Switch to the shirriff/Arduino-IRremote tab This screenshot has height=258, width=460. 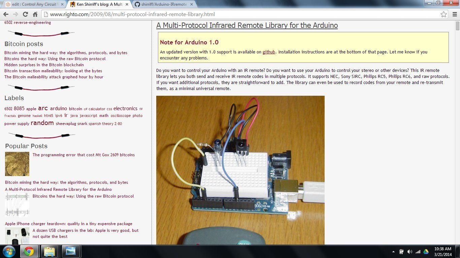tap(161, 5)
